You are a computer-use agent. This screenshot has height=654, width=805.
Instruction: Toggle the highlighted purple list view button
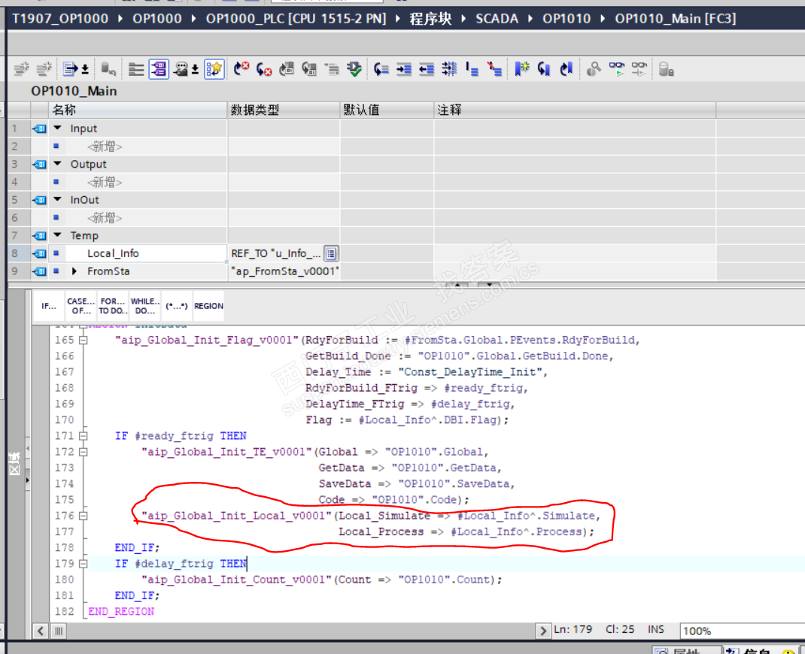click(x=159, y=70)
